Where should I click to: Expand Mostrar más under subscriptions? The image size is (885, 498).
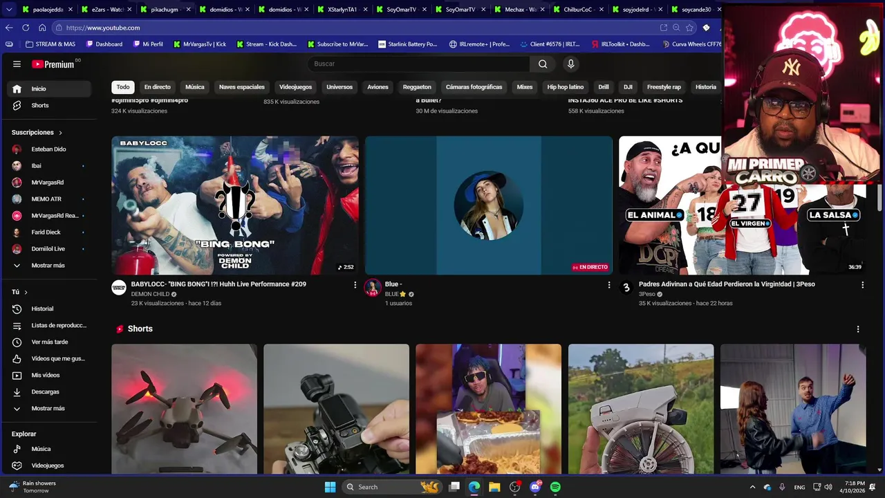click(x=49, y=266)
